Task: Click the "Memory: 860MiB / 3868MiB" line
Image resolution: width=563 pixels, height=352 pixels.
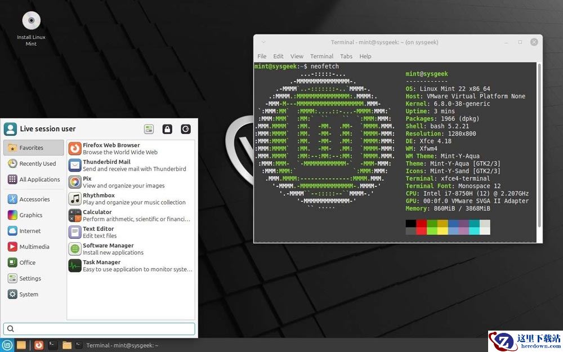Action: point(448,208)
